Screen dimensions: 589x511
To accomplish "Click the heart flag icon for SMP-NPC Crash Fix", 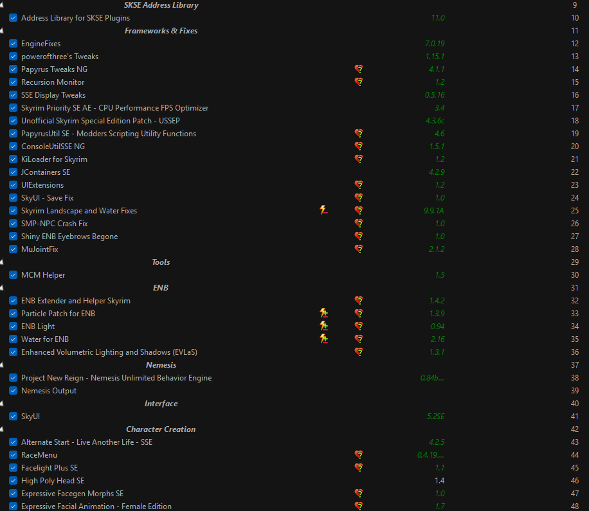I will coord(359,224).
